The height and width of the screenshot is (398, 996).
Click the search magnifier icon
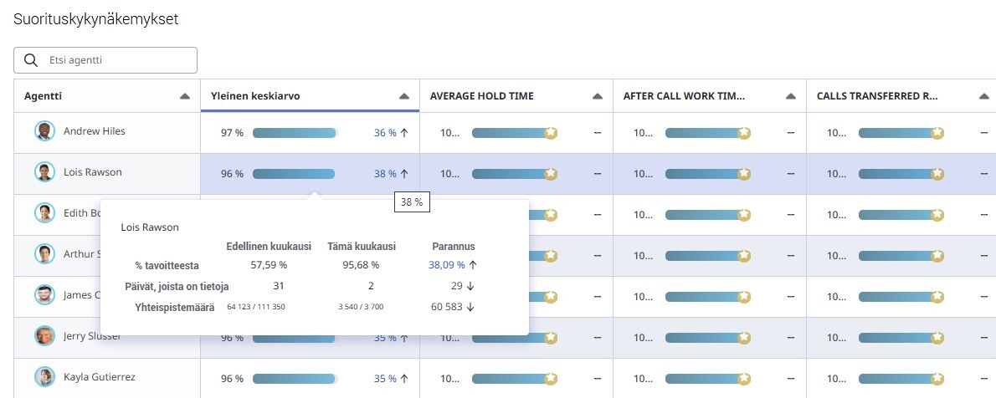click(31, 60)
